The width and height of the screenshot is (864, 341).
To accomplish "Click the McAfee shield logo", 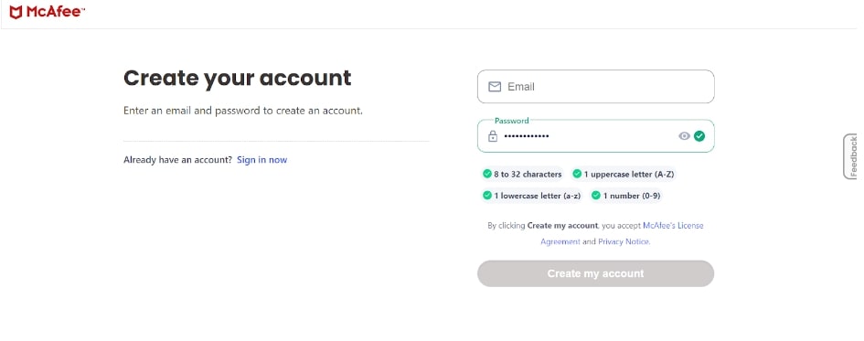I will pyautogui.click(x=16, y=12).
